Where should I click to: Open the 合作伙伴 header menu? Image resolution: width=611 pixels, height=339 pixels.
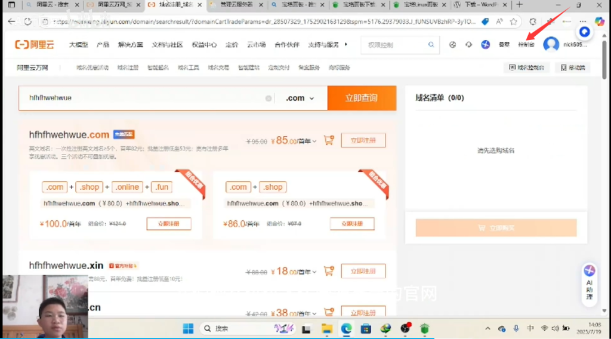(x=287, y=45)
